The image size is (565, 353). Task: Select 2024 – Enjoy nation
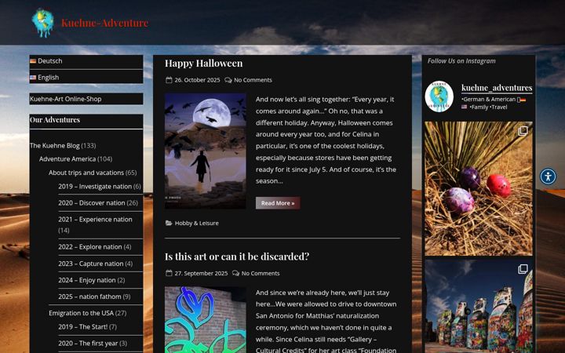coord(87,280)
